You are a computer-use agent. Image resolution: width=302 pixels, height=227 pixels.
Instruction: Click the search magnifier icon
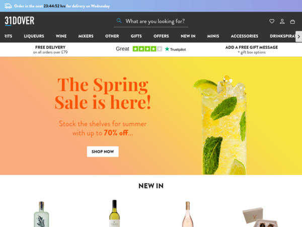click(x=119, y=21)
